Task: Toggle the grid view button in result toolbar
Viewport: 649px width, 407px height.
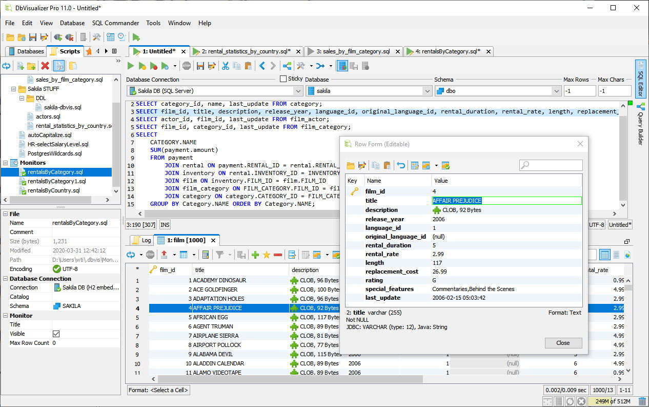Action: coord(604,255)
